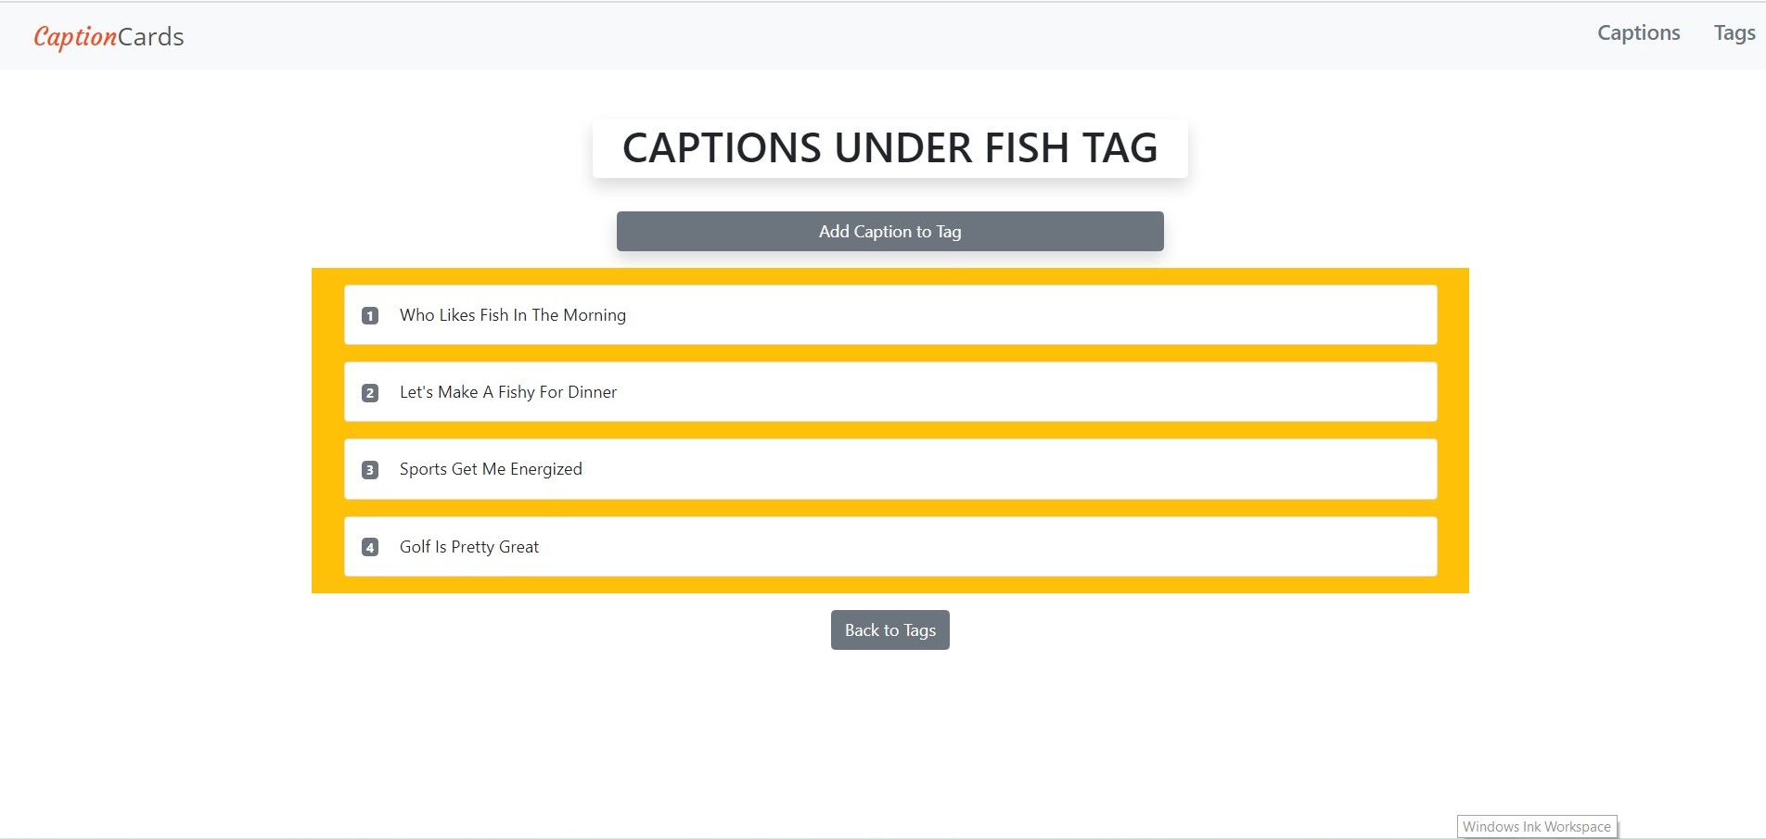The width and height of the screenshot is (1766, 839).
Task: Click the number 1 badge icon
Action: tap(370, 316)
